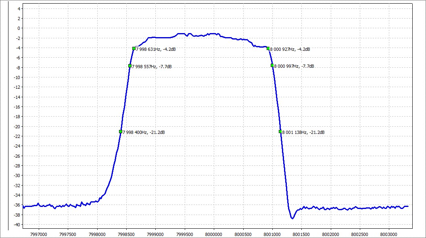Select the 8003000 frequency axis label
This screenshot has width=426, height=238.
pyautogui.click(x=388, y=234)
